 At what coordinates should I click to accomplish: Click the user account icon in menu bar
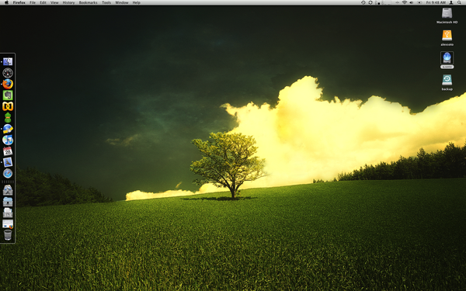[451, 2]
